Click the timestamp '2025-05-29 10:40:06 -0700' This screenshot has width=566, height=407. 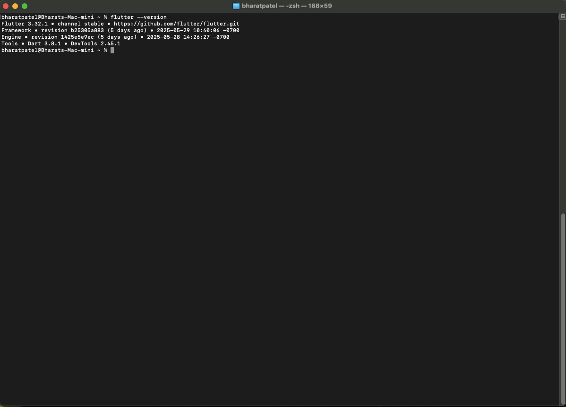(198, 30)
